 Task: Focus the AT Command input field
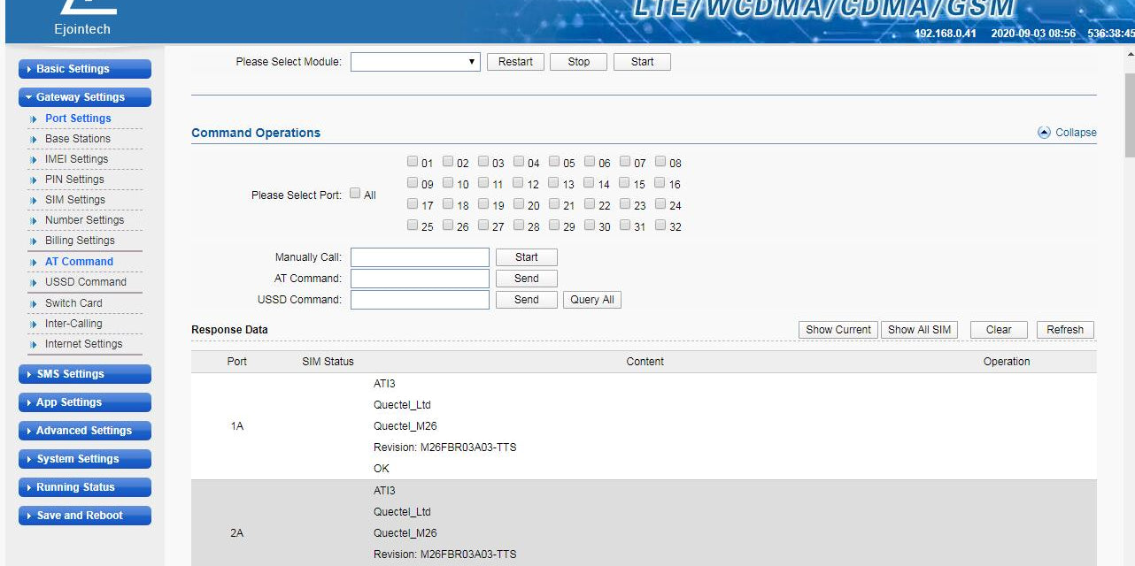point(420,279)
